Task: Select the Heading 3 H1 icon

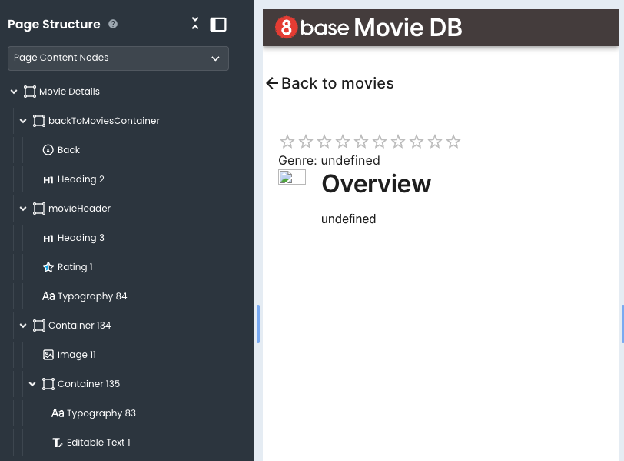Action: point(48,238)
